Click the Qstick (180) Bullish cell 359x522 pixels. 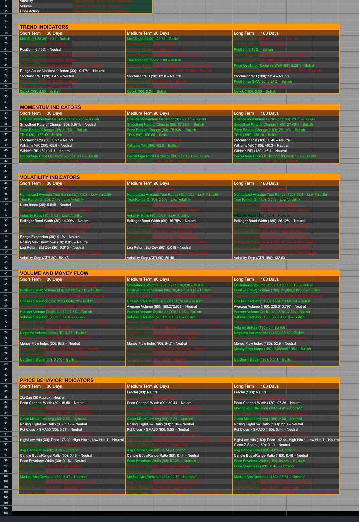tap(255, 91)
